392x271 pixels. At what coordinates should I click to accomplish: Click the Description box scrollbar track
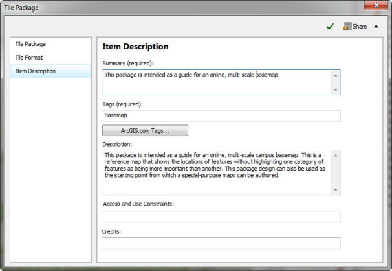[x=336, y=173]
